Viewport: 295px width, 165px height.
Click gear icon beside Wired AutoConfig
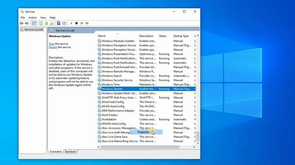coord(99,102)
